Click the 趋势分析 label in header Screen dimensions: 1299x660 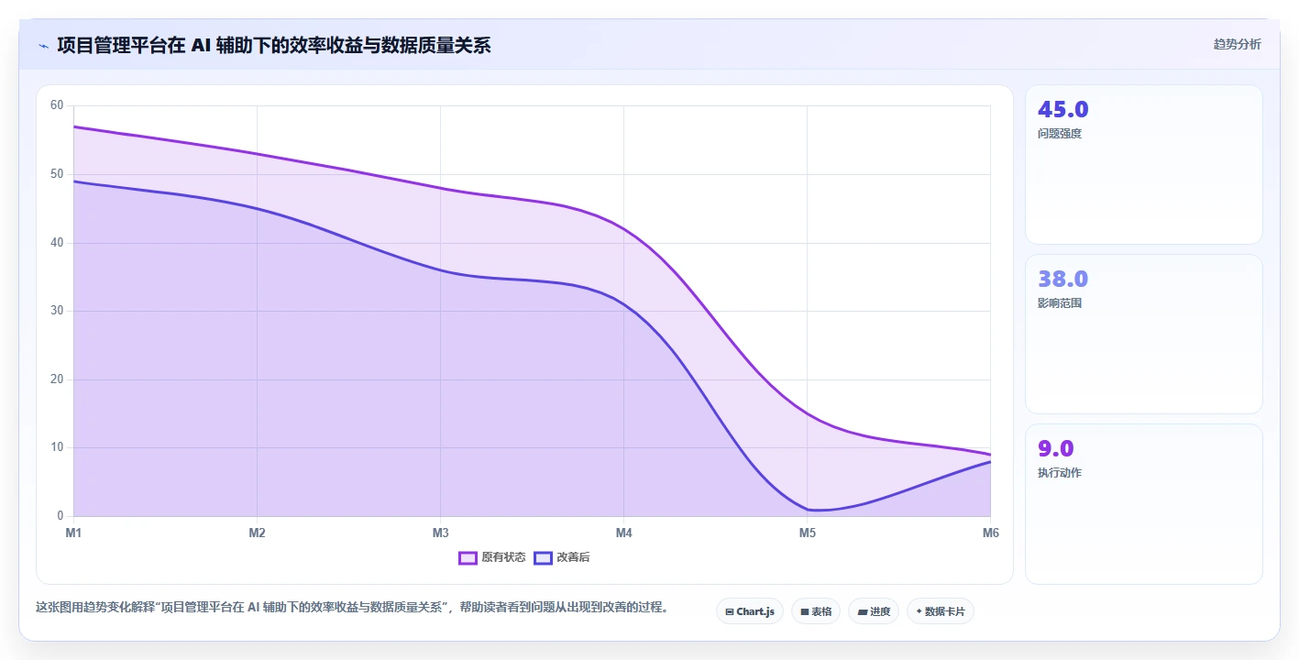pos(1237,44)
